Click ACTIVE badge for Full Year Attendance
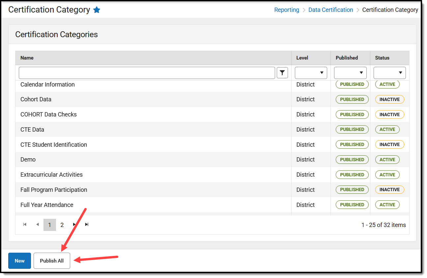 coord(387,205)
